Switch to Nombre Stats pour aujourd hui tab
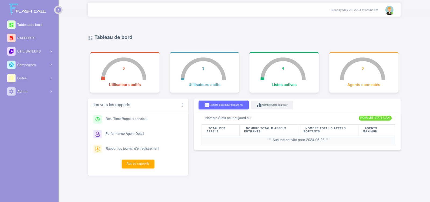 pyautogui.click(x=224, y=105)
